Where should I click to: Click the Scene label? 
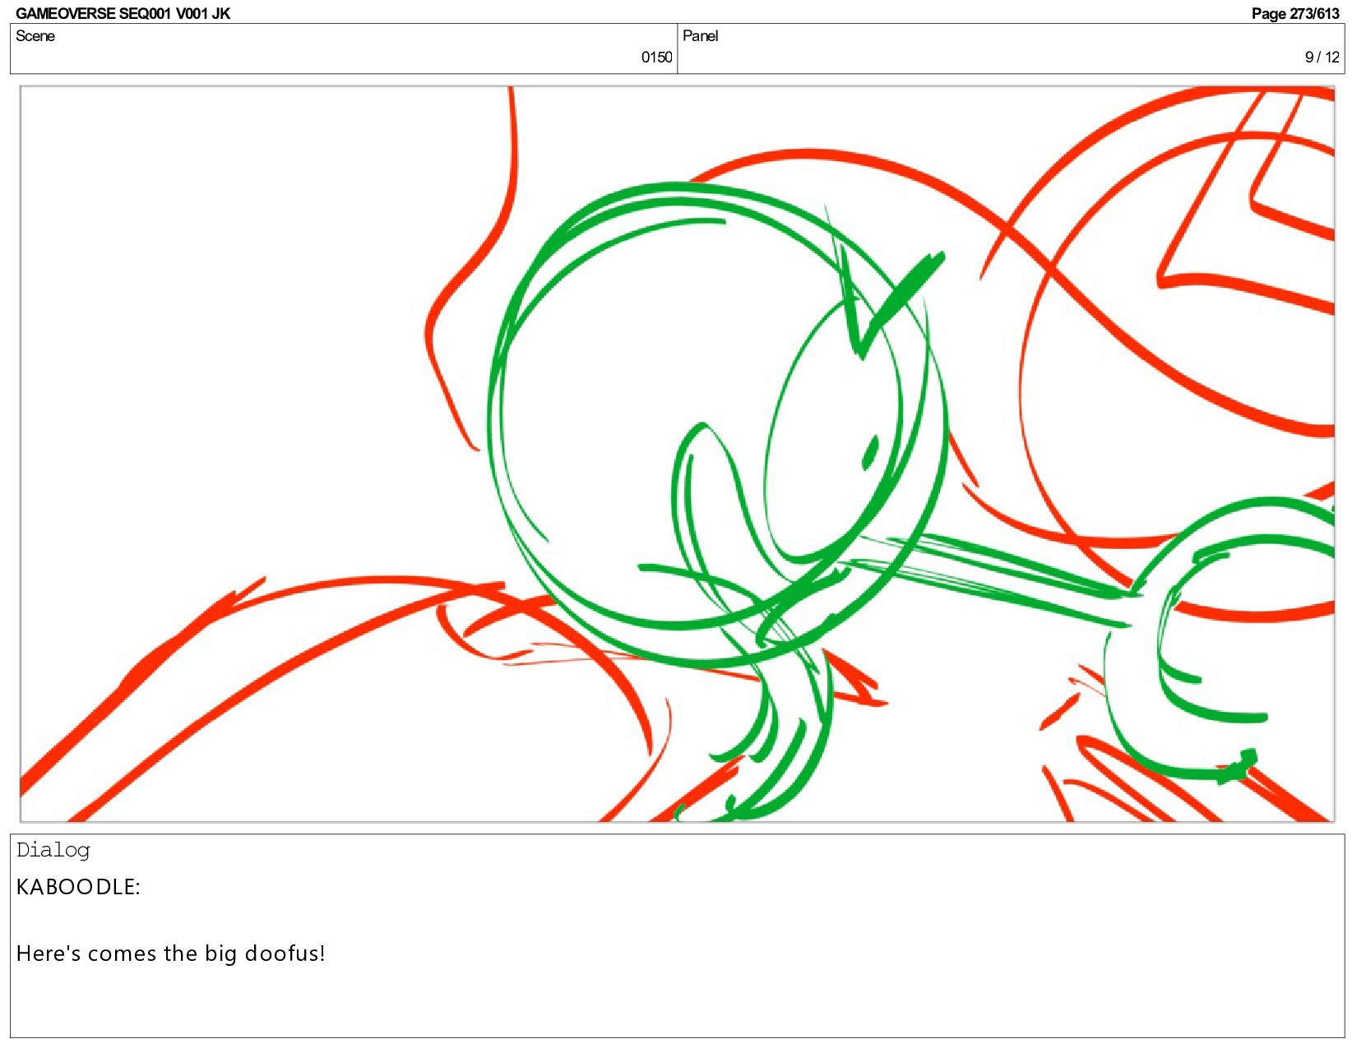(x=35, y=36)
